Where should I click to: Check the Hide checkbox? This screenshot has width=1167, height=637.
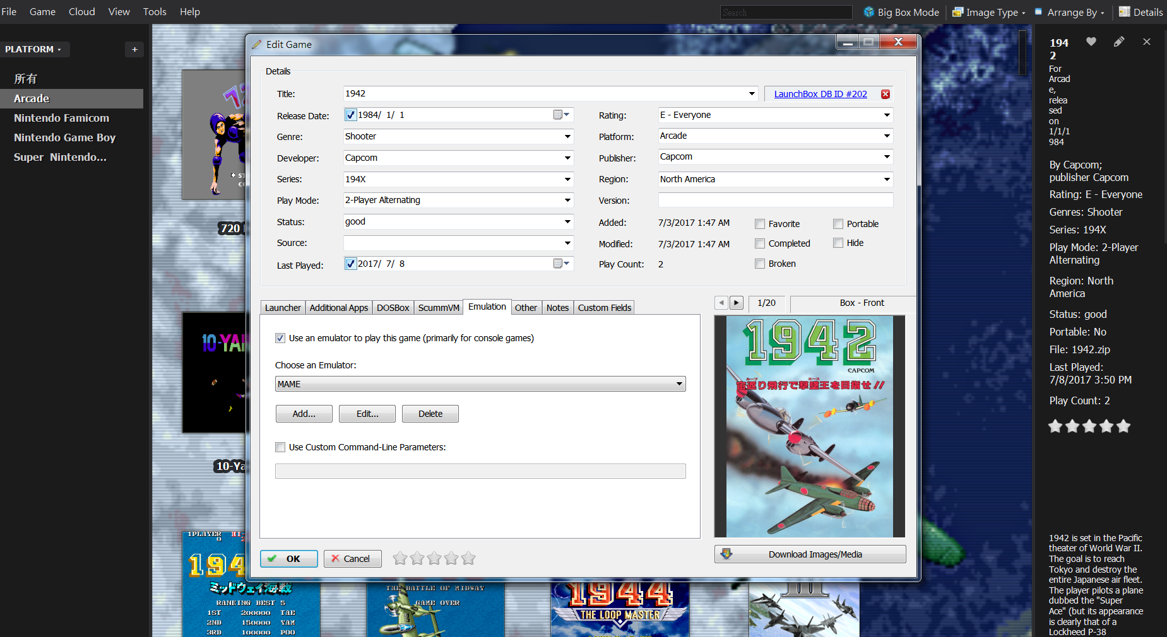point(838,243)
